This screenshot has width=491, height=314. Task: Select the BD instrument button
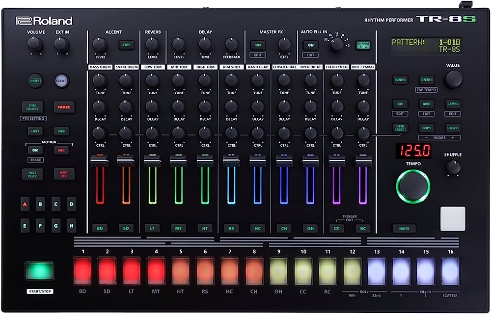[x=100, y=228]
